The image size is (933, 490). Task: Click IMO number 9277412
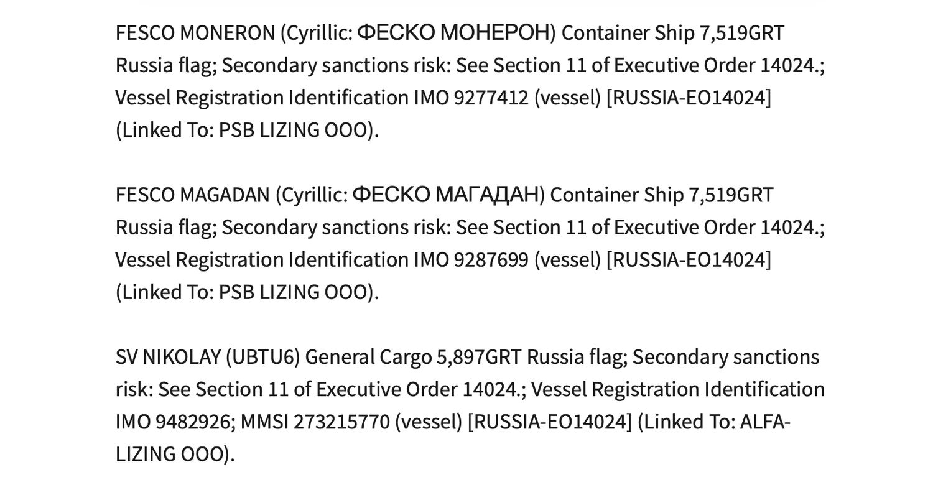click(x=491, y=98)
